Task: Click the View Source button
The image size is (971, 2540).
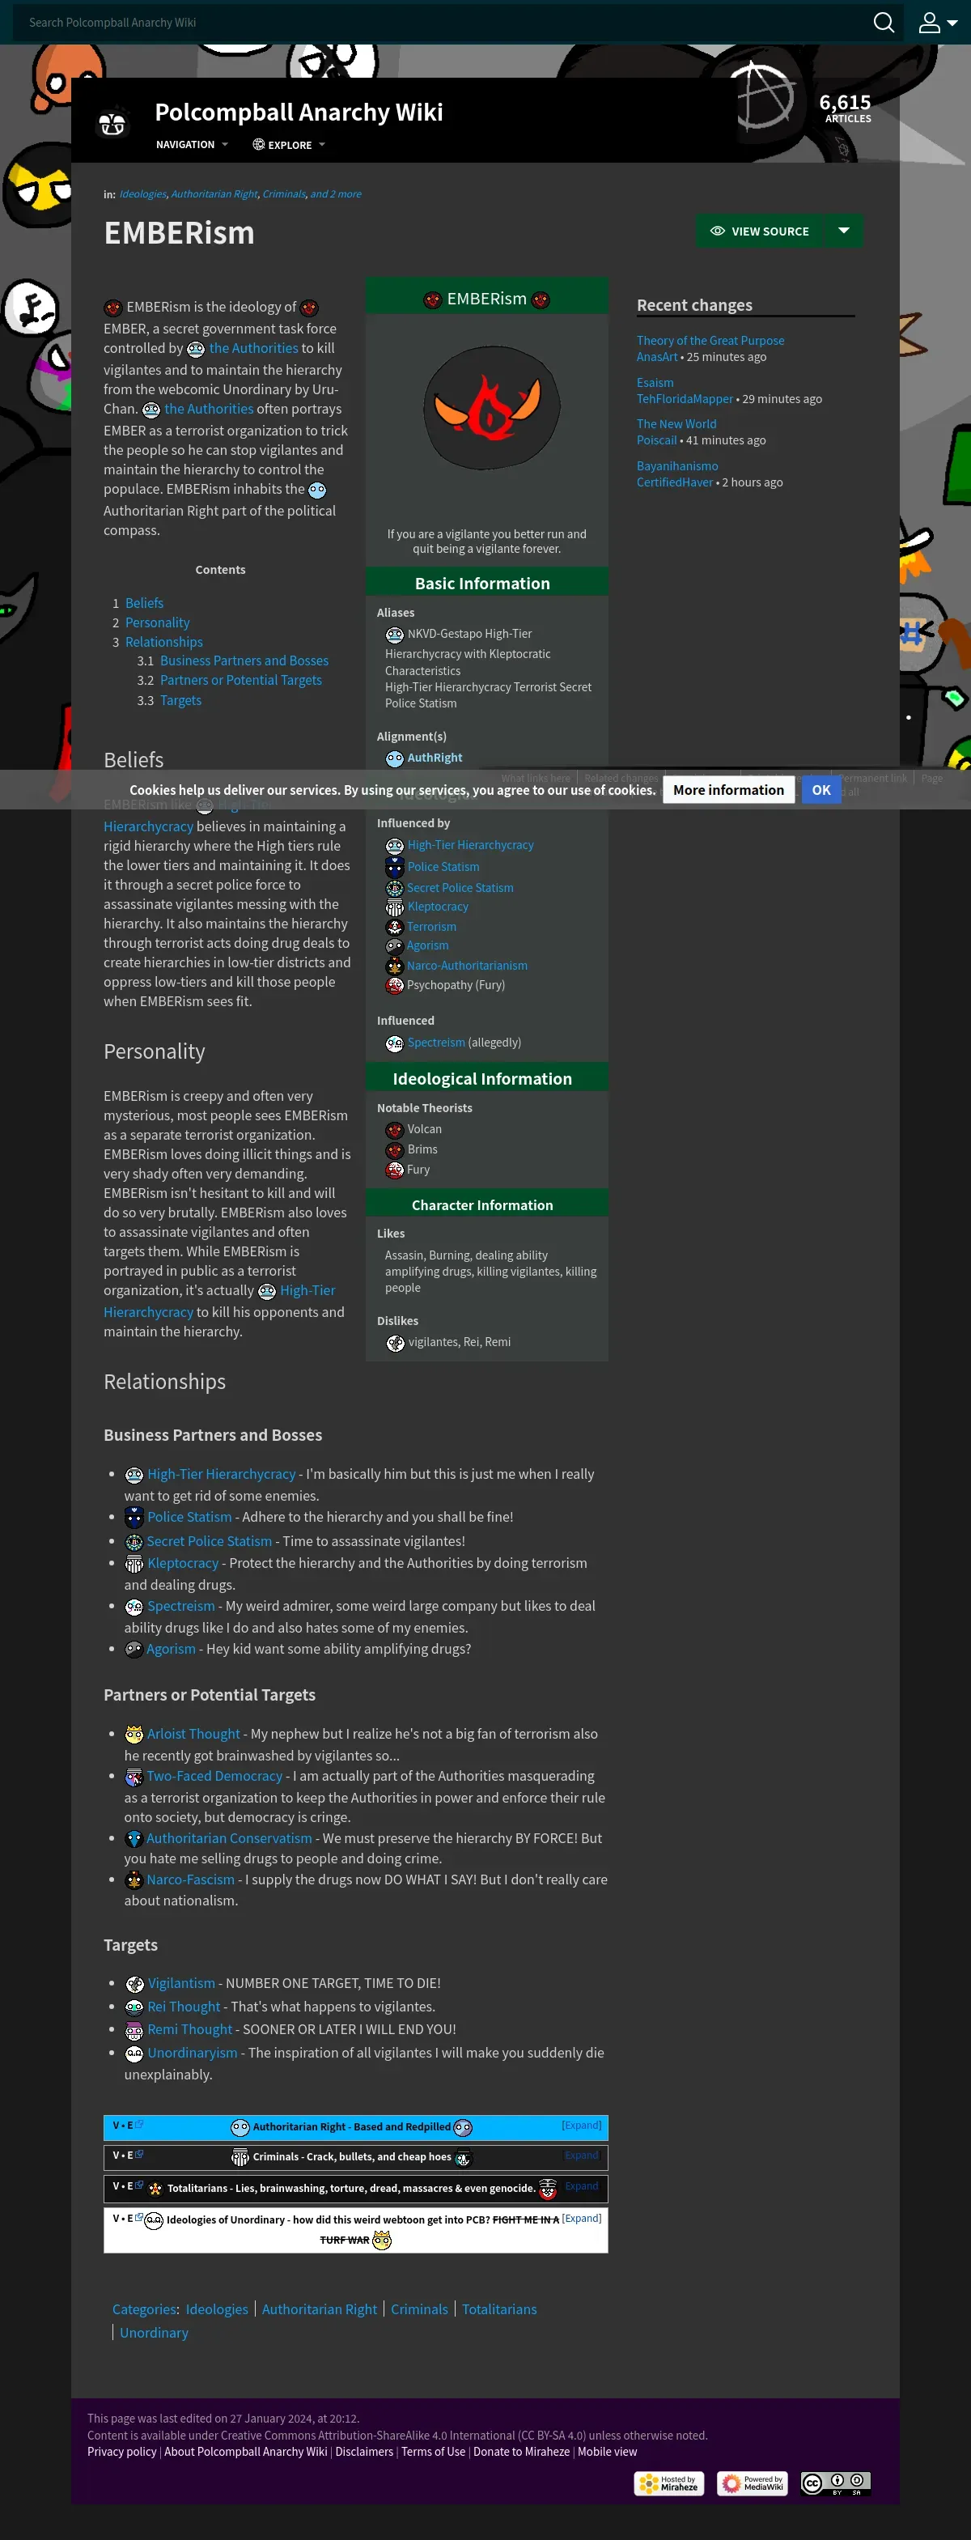Action: coord(759,231)
